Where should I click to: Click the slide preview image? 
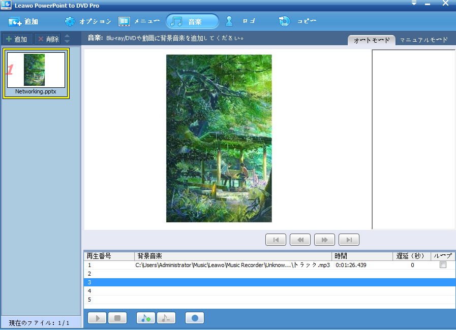219,138
